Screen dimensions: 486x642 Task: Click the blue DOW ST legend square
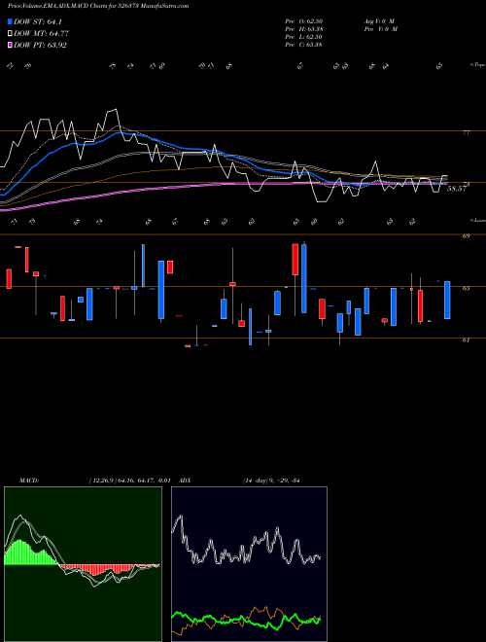click(10, 21)
